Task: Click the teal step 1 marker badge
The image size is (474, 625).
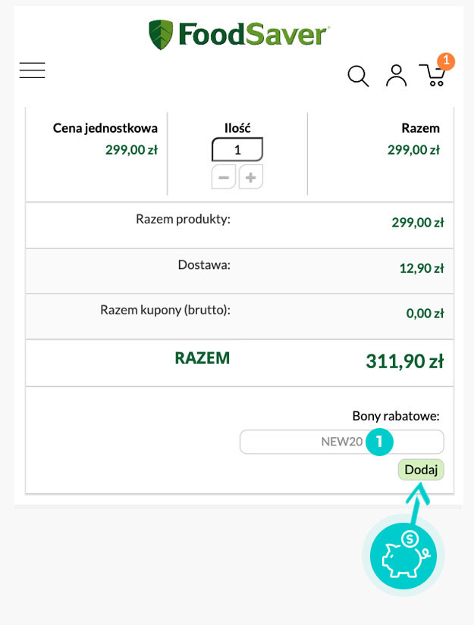Action: (x=379, y=442)
